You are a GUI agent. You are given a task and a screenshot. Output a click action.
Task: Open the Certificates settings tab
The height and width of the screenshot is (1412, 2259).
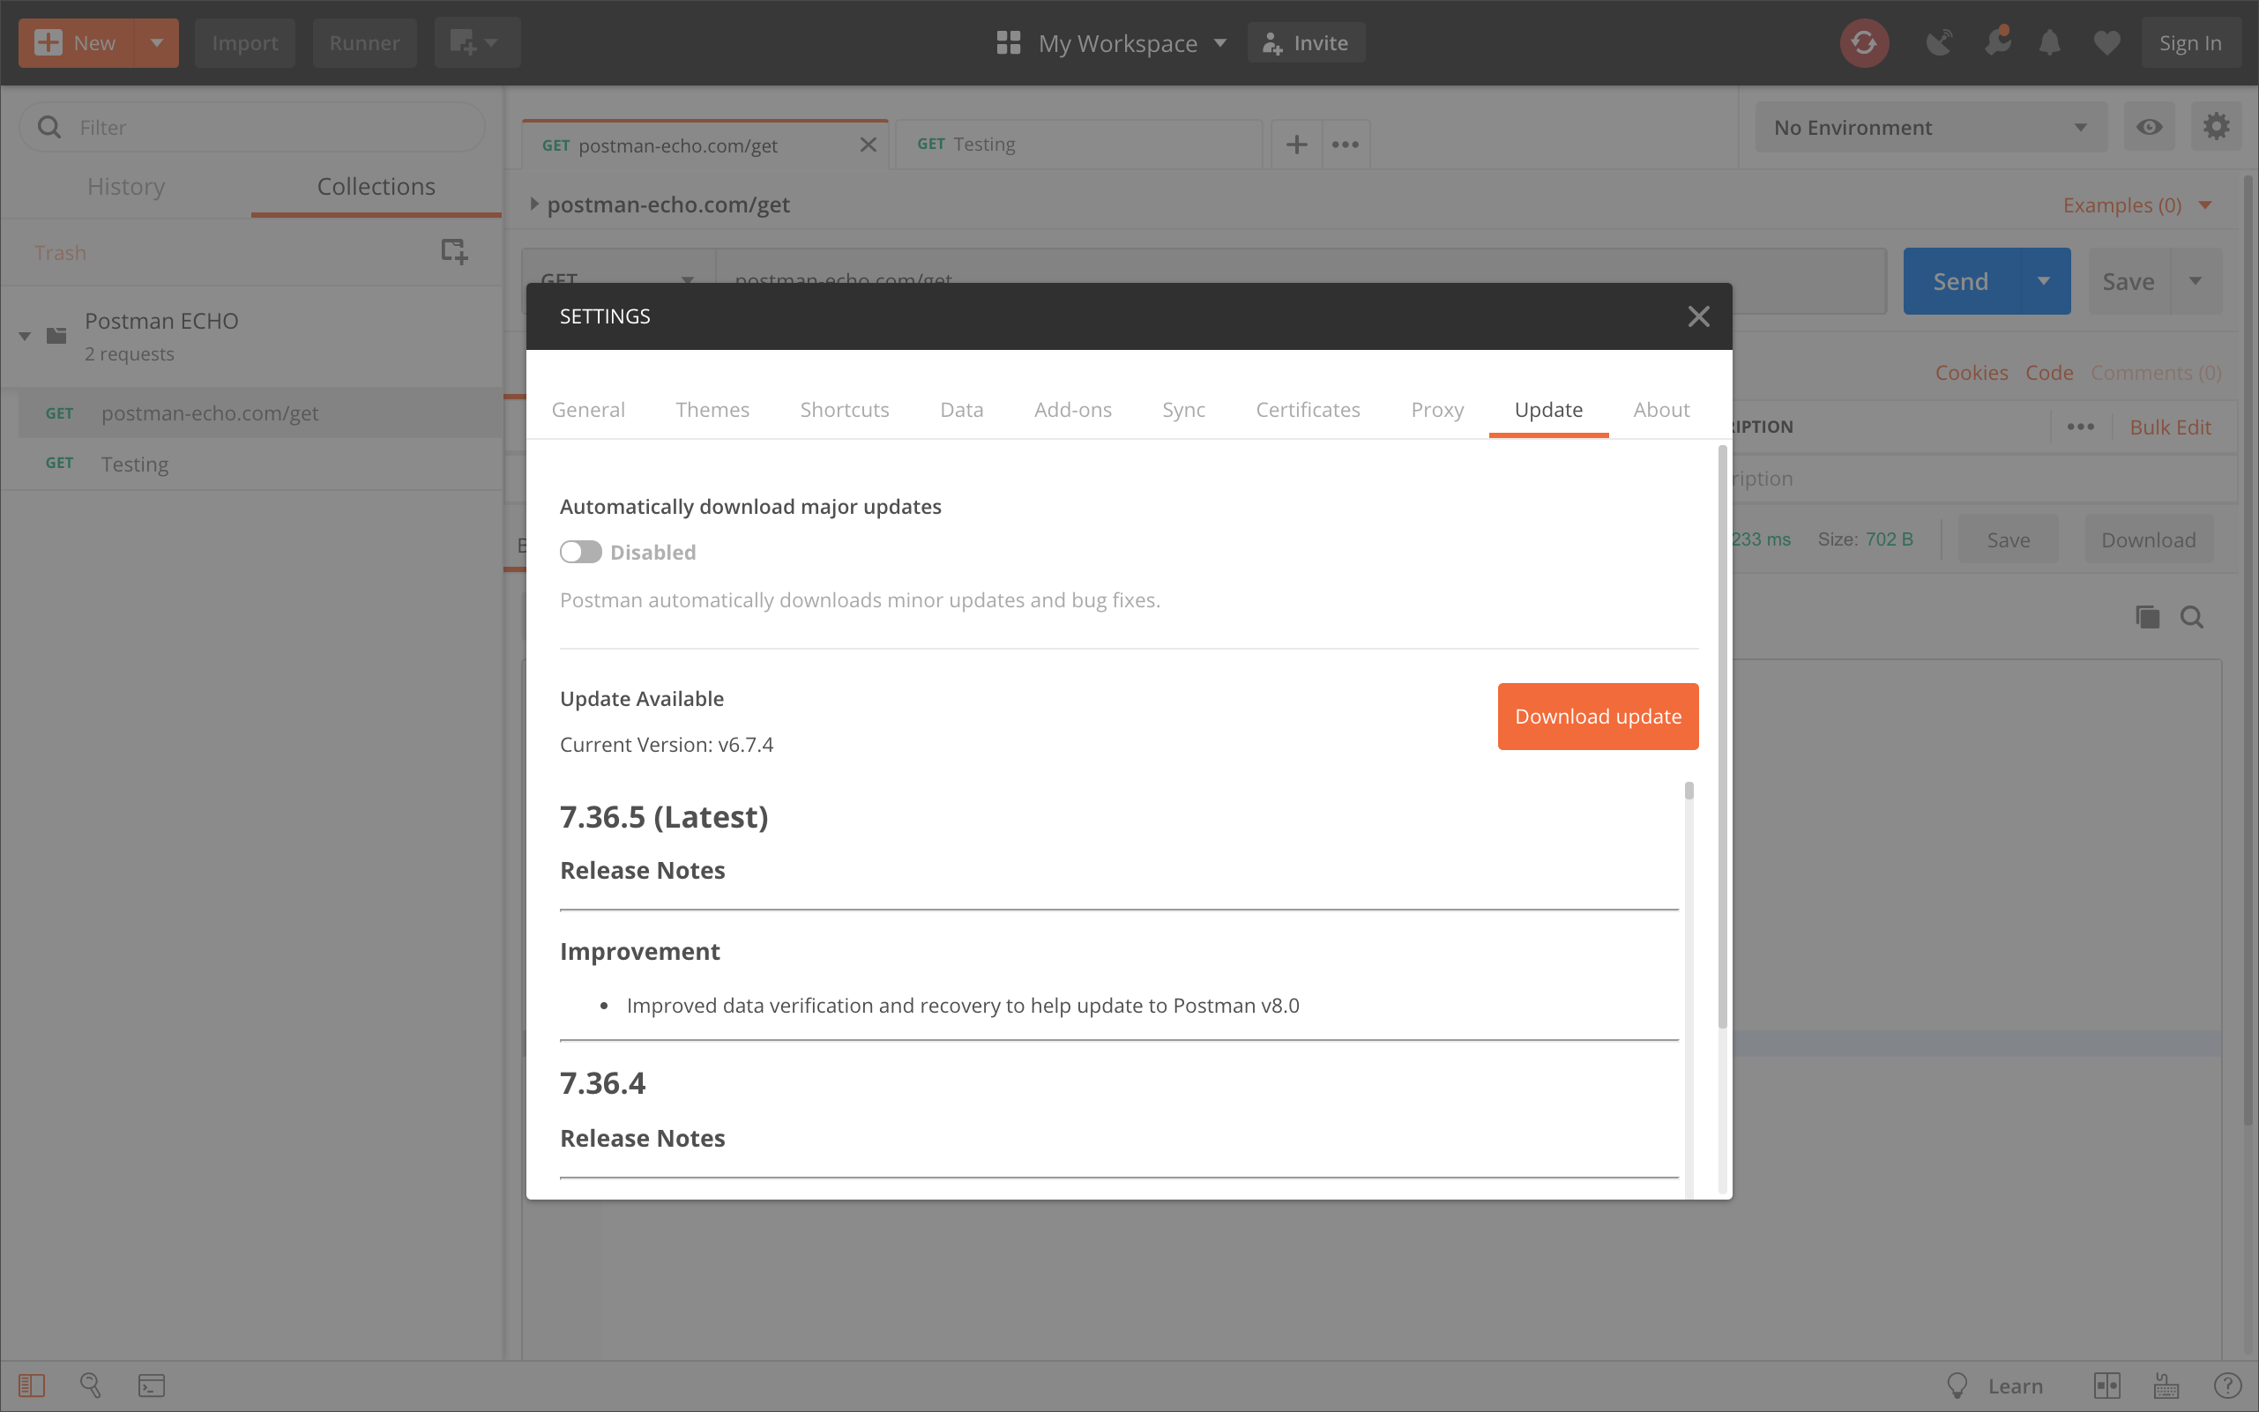coord(1307,410)
